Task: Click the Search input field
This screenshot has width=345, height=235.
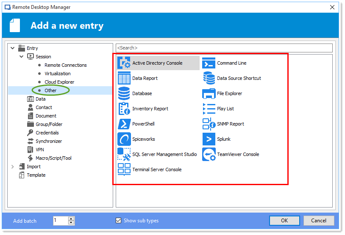Action: coord(224,48)
